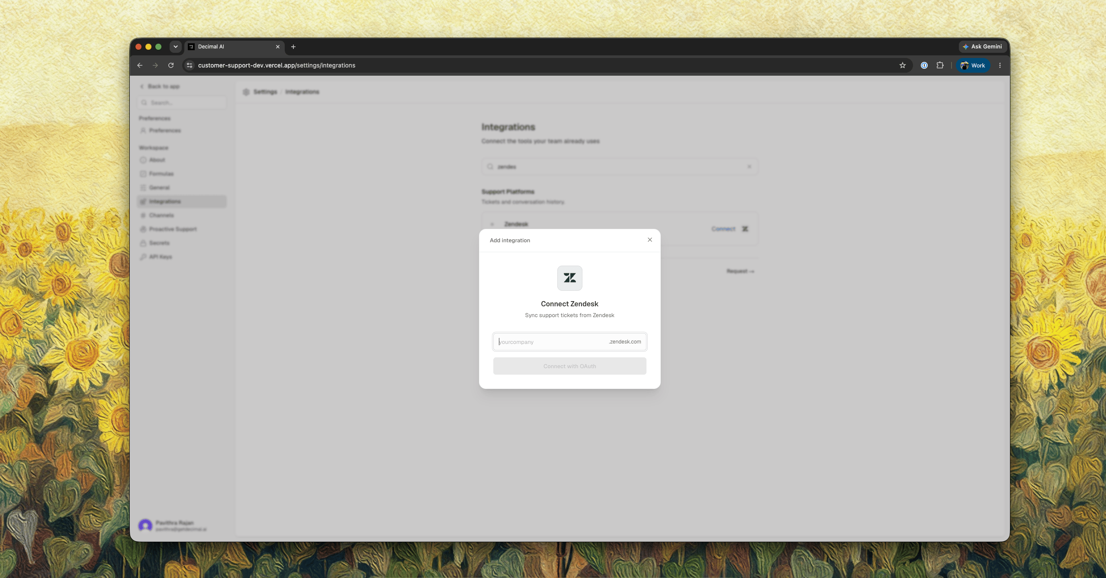This screenshot has height=578, width=1106.
Task: Open Secrets in sidebar
Action: pyautogui.click(x=182, y=243)
